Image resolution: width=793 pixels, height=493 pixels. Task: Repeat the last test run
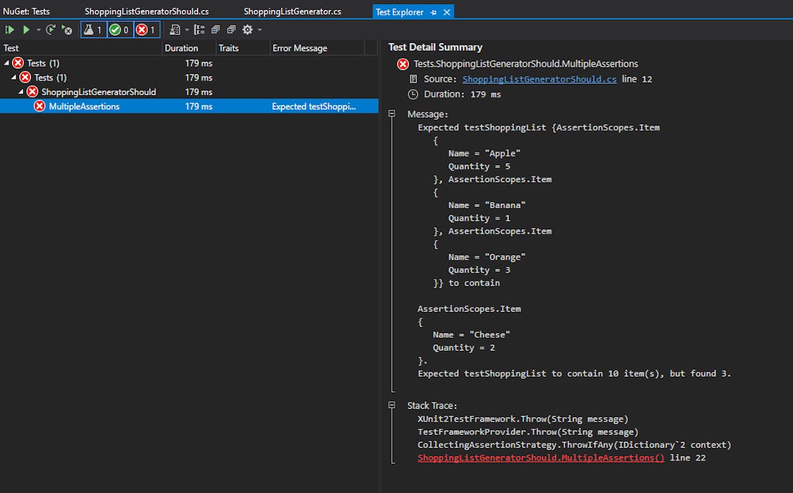coord(51,30)
